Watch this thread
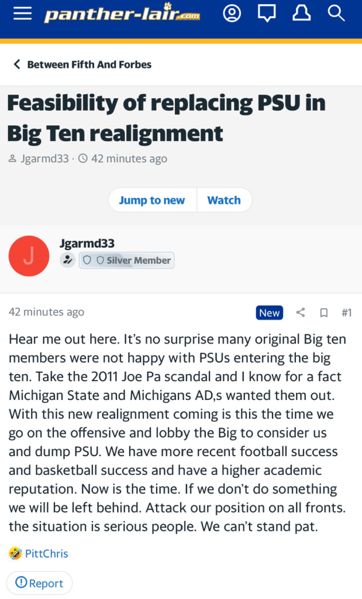 [x=224, y=200]
